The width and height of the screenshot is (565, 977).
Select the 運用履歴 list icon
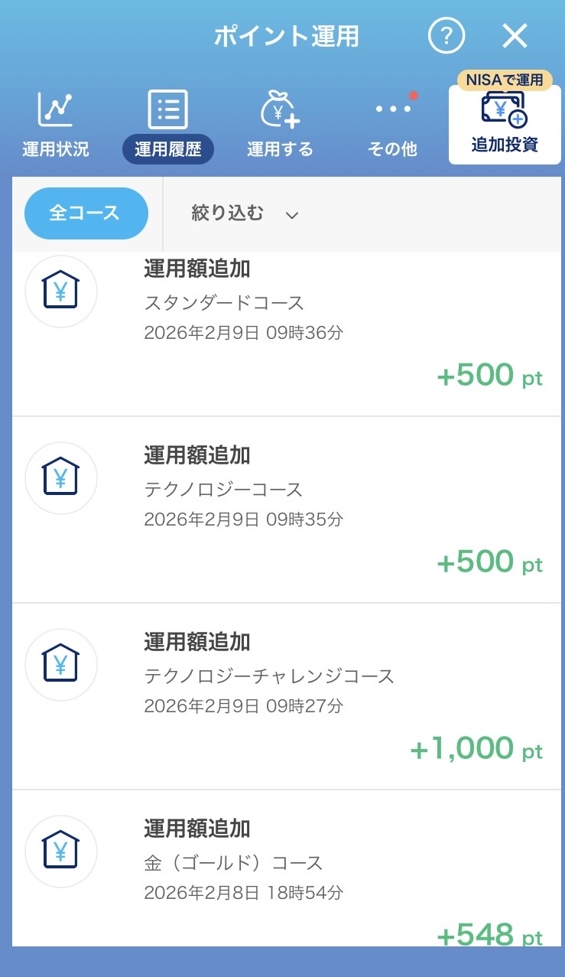pyautogui.click(x=167, y=110)
